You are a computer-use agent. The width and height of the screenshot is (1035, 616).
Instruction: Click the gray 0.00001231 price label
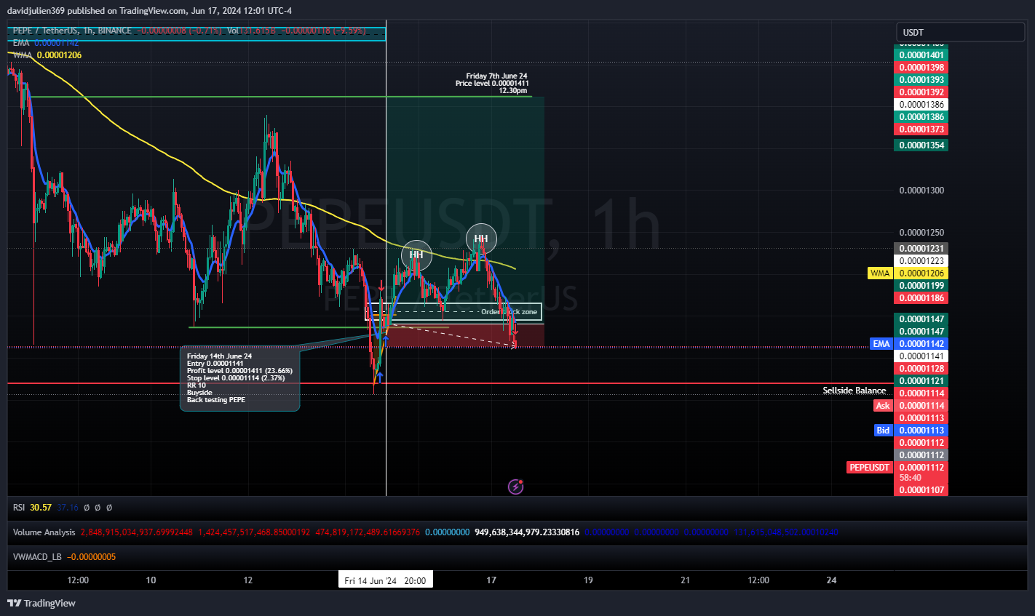[x=921, y=249]
